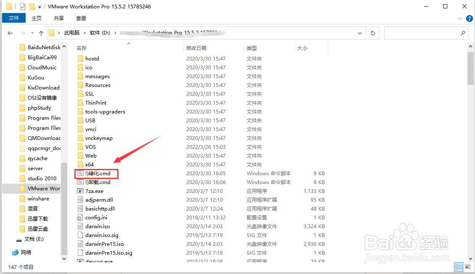This screenshot has height=274, width=475.
Task: Select the adjperm.dll file
Action: pyautogui.click(x=99, y=200)
